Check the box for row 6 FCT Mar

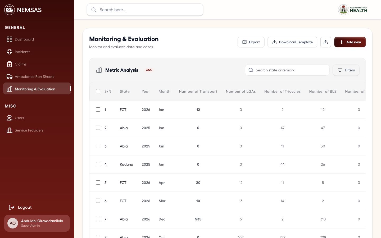(x=98, y=201)
